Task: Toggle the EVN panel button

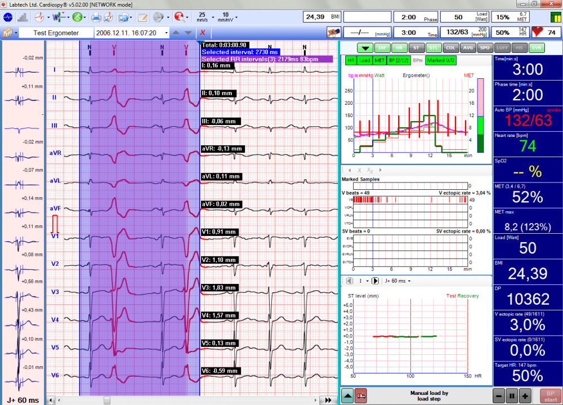Action: point(537,47)
